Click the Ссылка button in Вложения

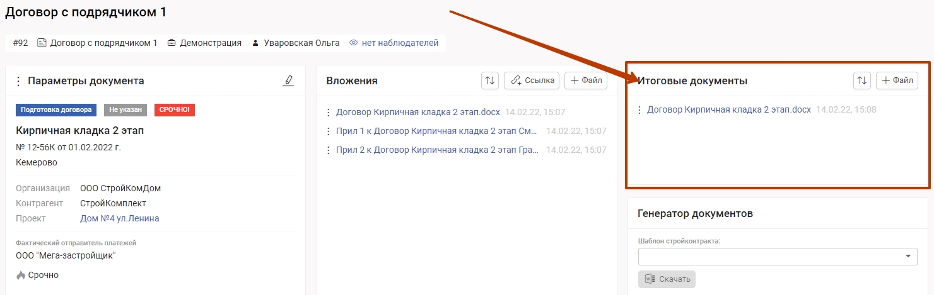tap(532, 81)
